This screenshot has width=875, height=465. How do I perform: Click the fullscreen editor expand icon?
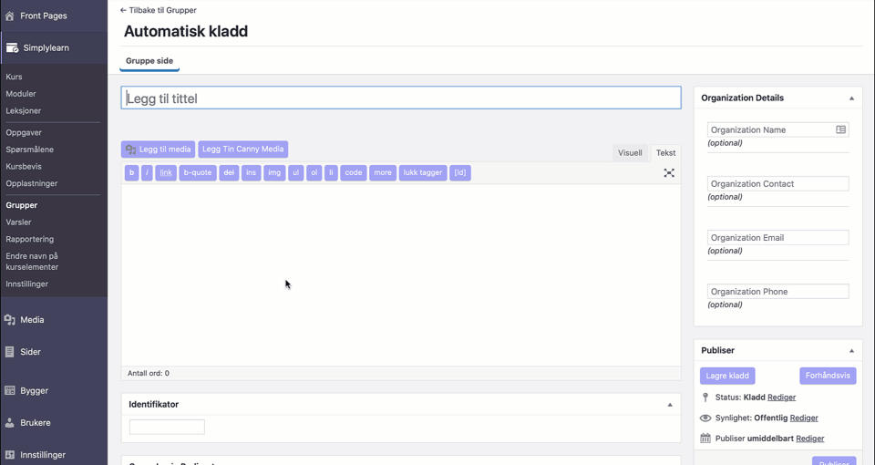[x=669, y=173]
